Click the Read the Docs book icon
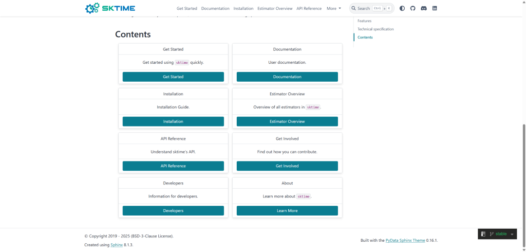Image resolution: width=526 pixels, height=252 pixels. tap(484, 234)
